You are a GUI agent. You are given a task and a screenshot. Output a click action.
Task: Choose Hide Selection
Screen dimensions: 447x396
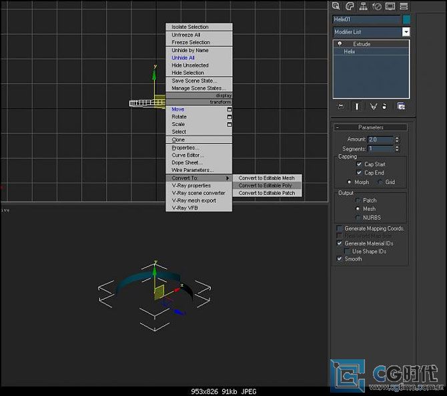[x=199, y=73]
